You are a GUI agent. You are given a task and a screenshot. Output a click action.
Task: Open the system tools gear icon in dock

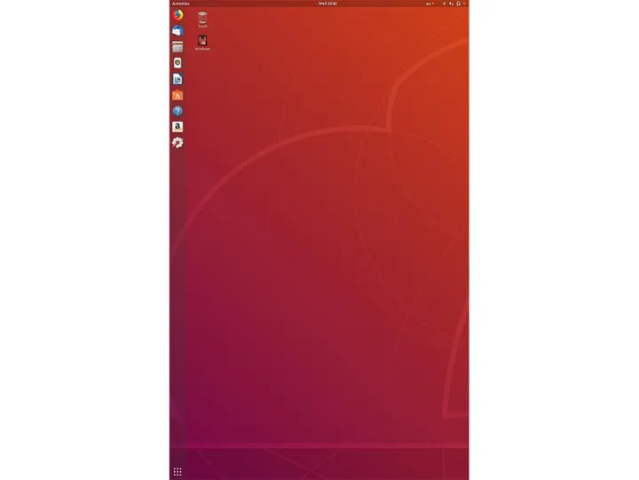click(x=177, y=143)
